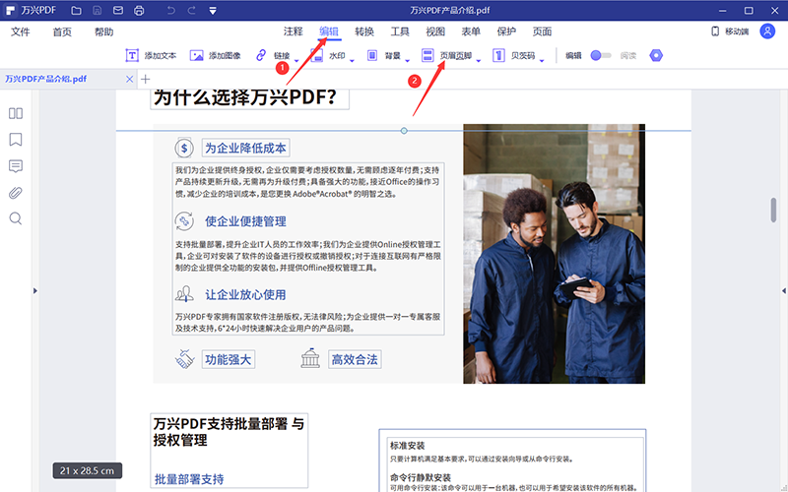
Task: Click the 命令行静默安装 heading
Action: pos(421,477)
